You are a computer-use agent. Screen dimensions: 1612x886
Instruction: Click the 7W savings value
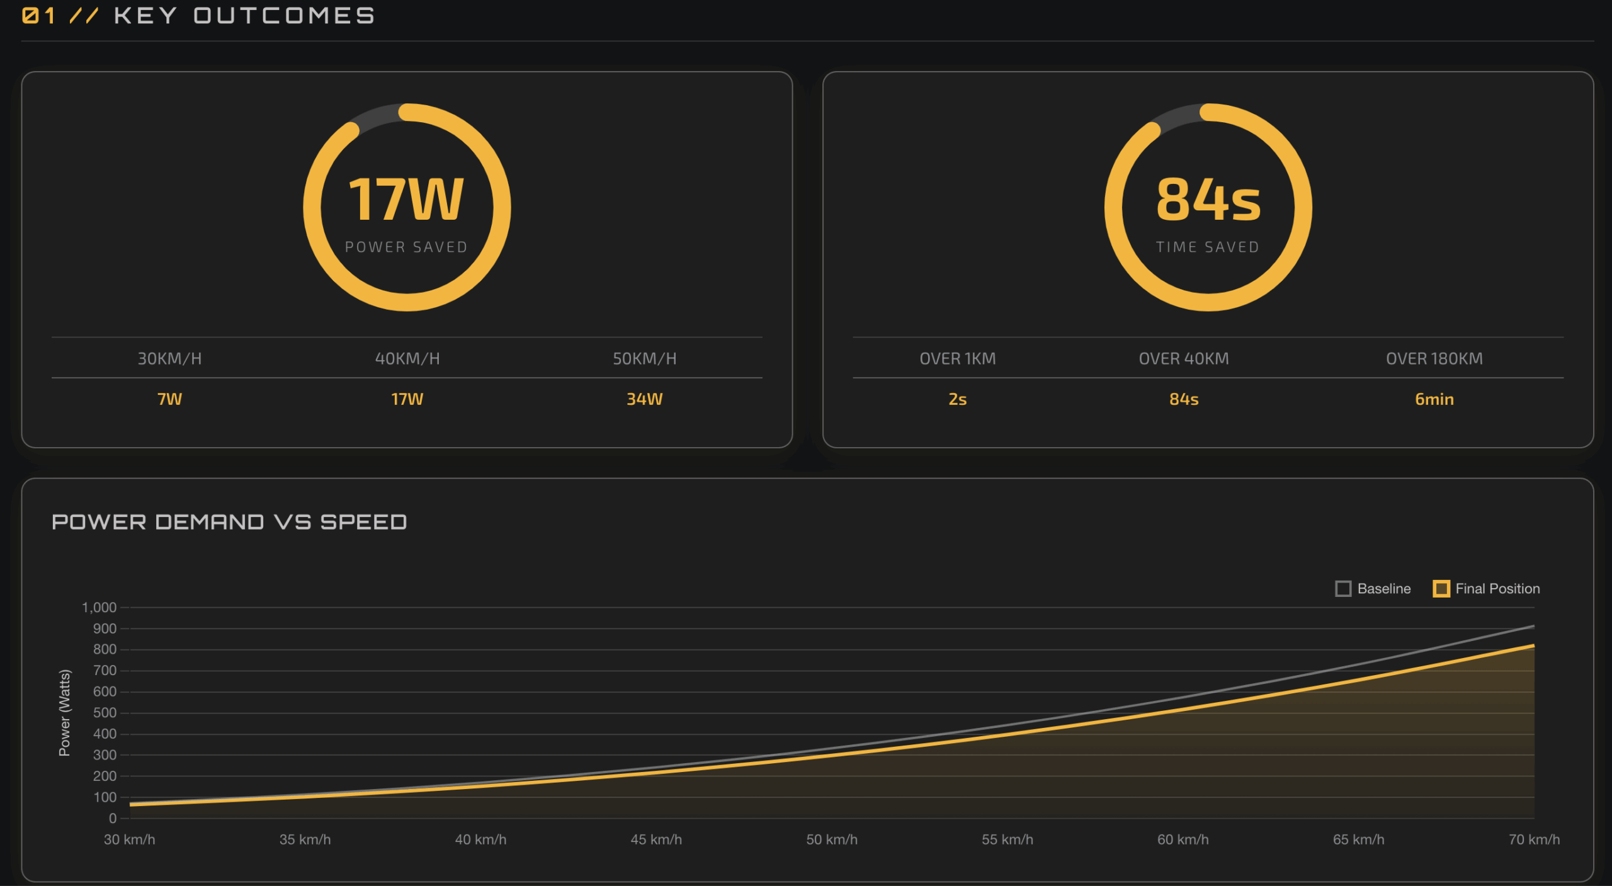169,399
